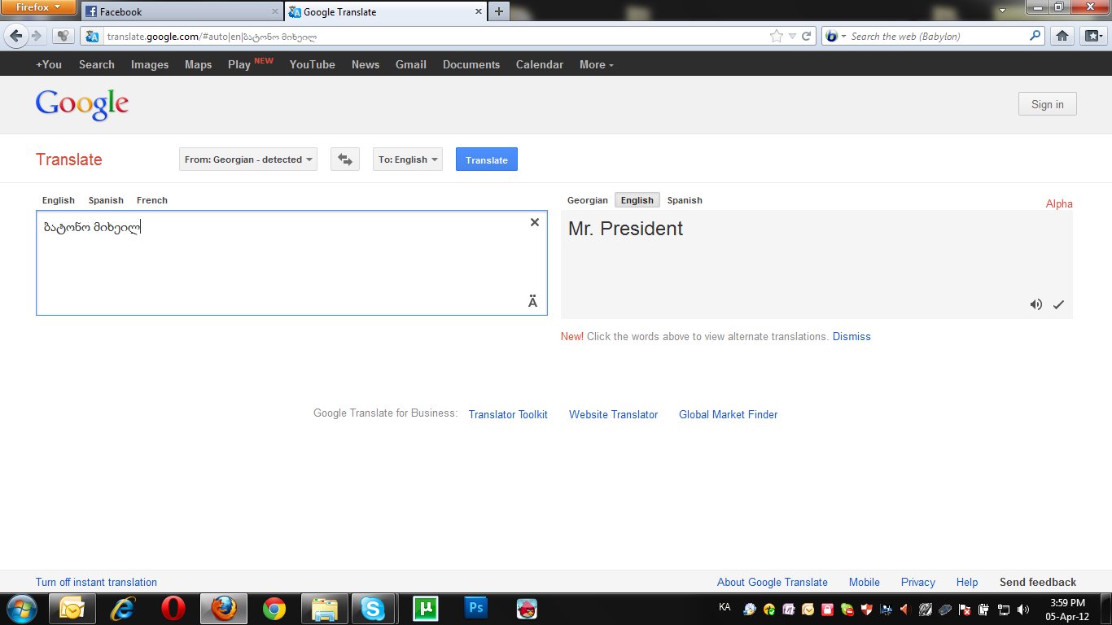Viewport: 1112px width, 625px height.
Task: Dismiss the alternate translations tip
Action: point(852,336)
